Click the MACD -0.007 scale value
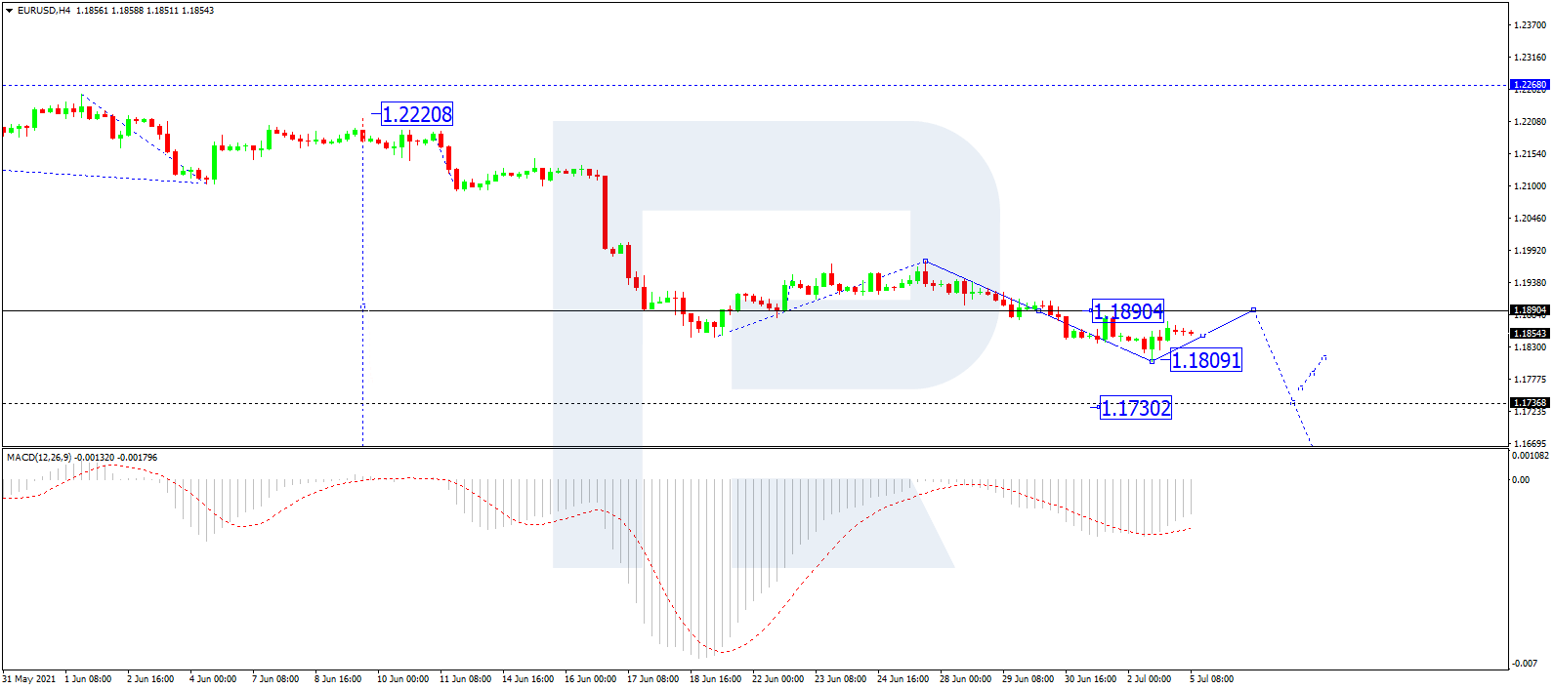The width and height of the screenshot is (1553, 690). tap(1524, 664)
